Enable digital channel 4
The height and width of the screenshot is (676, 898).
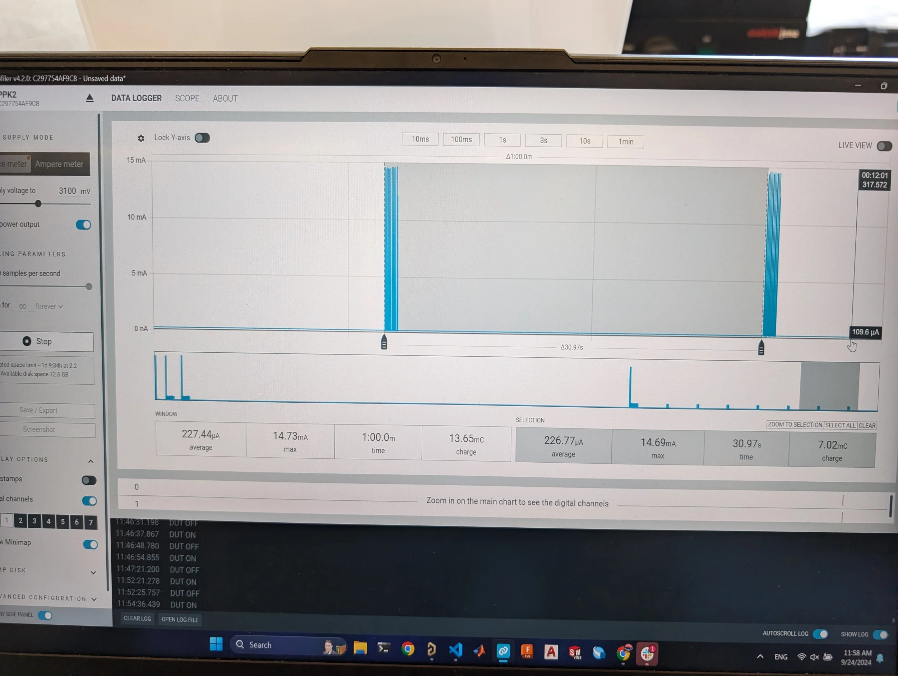(x=48, y=521)
